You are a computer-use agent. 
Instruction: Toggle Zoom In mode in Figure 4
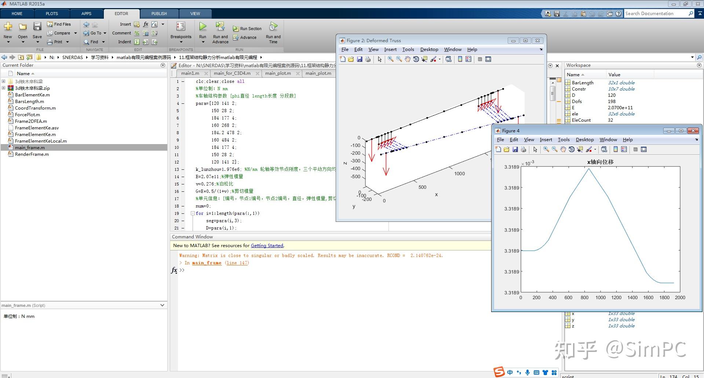pos(546,149)
